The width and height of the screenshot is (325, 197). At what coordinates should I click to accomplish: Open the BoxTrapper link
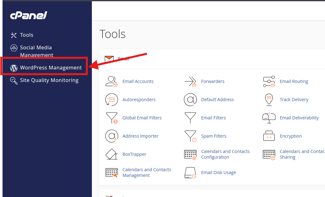[134, 154]
